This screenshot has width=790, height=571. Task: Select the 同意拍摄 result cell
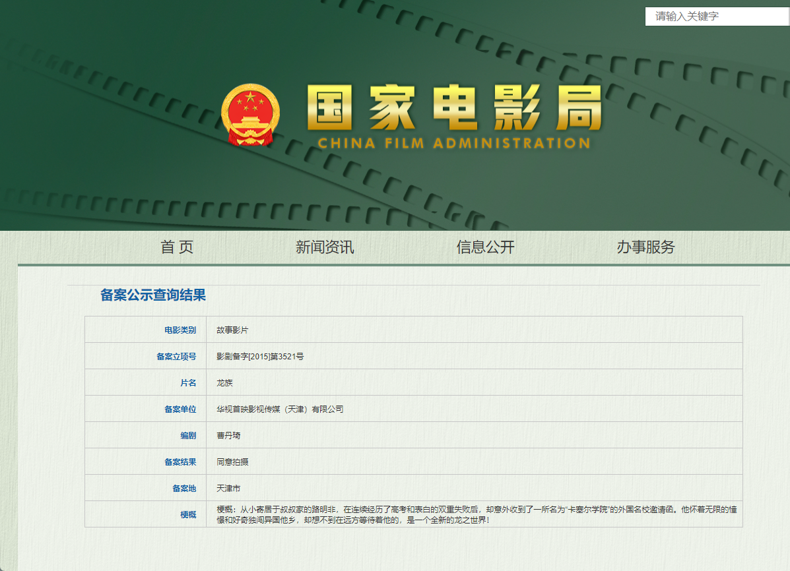[474, 462]
